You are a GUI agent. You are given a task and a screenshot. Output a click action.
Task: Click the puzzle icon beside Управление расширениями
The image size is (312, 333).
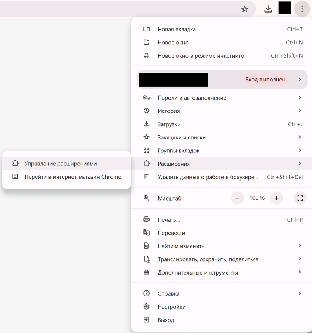coord(15,163)
